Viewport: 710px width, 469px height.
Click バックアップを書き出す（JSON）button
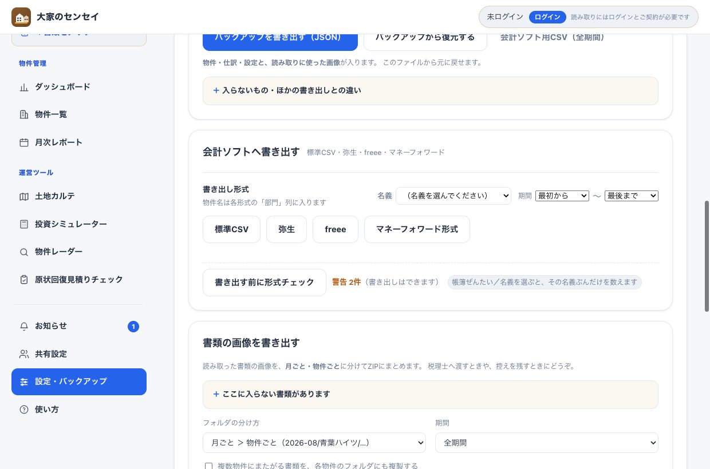(280, 39)
